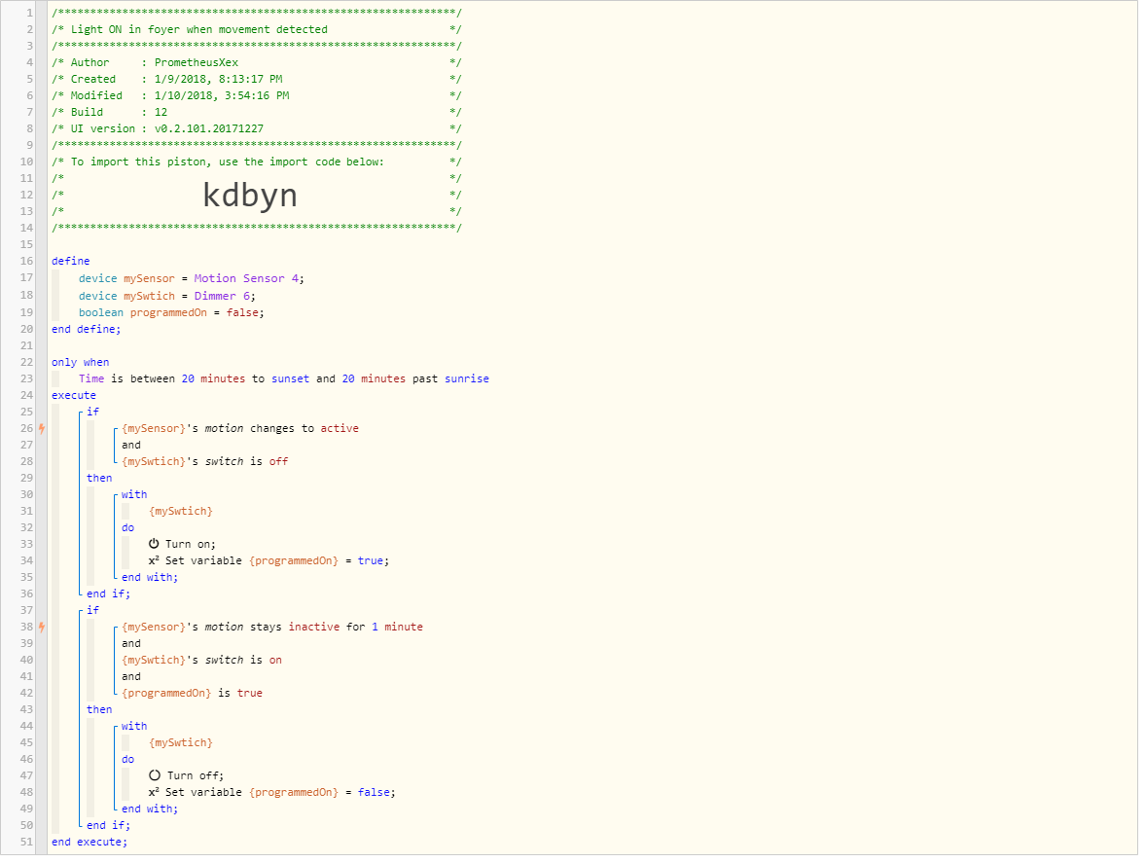Click the lightning icon beside line 26
Image resolution: width=1146 pixels, height=863 pixels.
42,429
